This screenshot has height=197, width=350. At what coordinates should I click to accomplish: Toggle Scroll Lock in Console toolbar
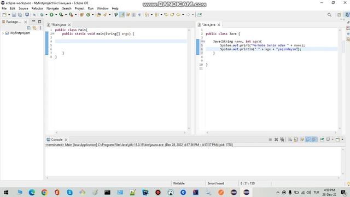click(296, 140)
